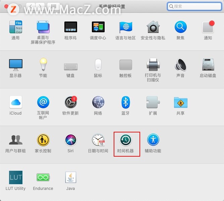Go forward with the toolbar arrow
The height and width of the screenshot is (201, 224).
tap(41, 6)
